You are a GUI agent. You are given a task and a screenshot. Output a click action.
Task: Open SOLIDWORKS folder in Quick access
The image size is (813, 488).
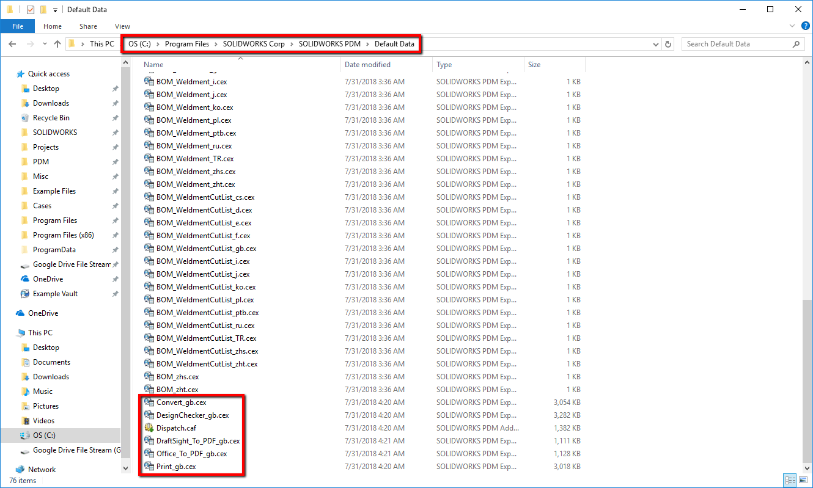click(x=55, y=133)
